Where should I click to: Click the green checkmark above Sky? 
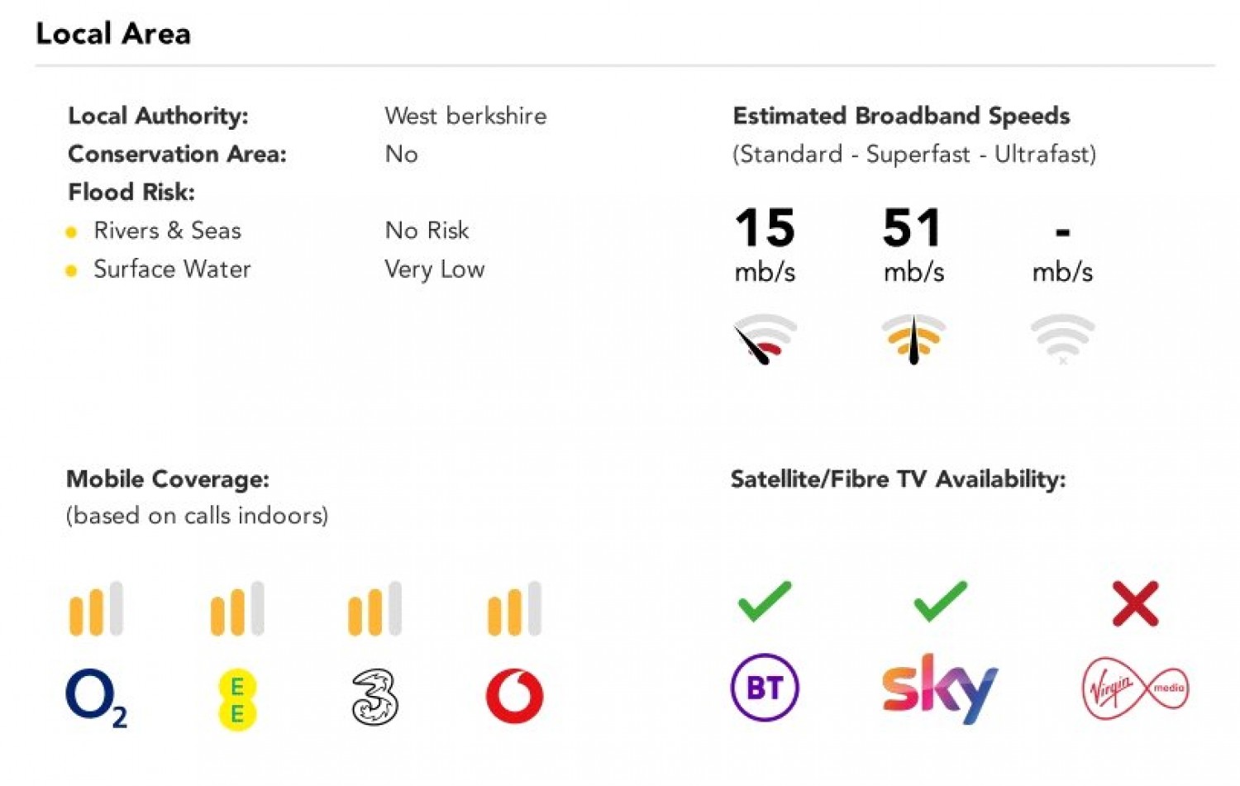point(940,601)
